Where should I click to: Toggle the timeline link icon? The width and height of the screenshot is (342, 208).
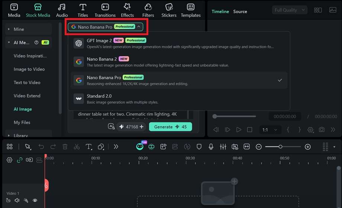20,160
